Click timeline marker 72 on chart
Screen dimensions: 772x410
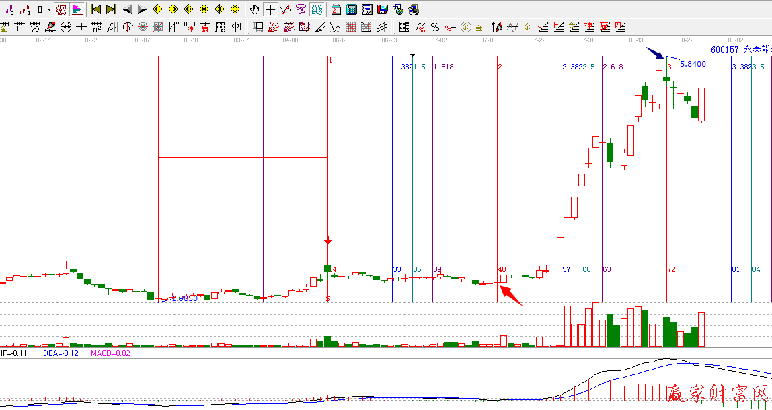(671, 269)
